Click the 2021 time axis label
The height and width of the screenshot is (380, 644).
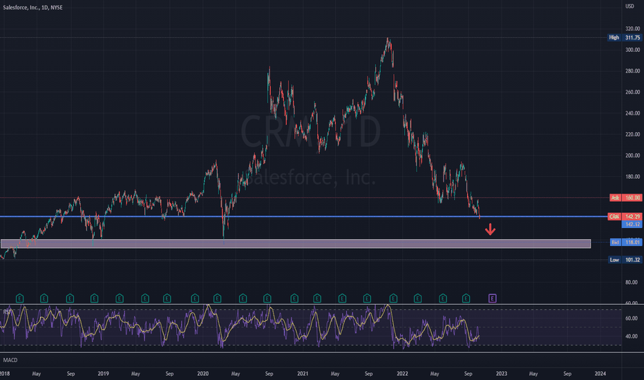coord(302,373)
